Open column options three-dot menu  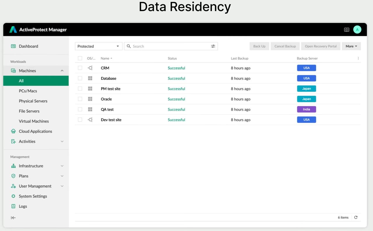[358, 58]
